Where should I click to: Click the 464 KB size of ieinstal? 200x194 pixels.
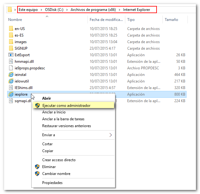coord(180,75)
